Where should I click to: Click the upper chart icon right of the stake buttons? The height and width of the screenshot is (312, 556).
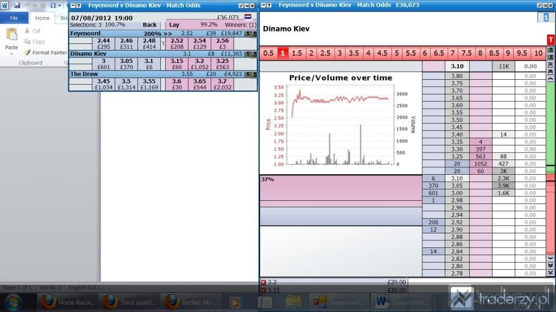click(x=551, y=50)
